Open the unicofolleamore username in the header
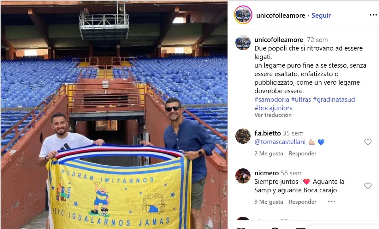This screenshot has width=379, height=229. pos(281,15)
